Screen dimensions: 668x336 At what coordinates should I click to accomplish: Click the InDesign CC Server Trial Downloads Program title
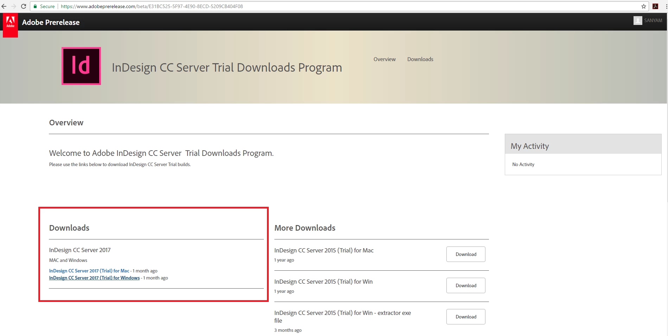point(227,67)
